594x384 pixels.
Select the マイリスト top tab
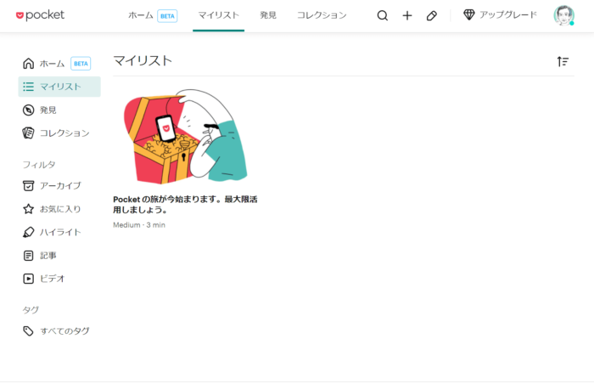point(219,15)
